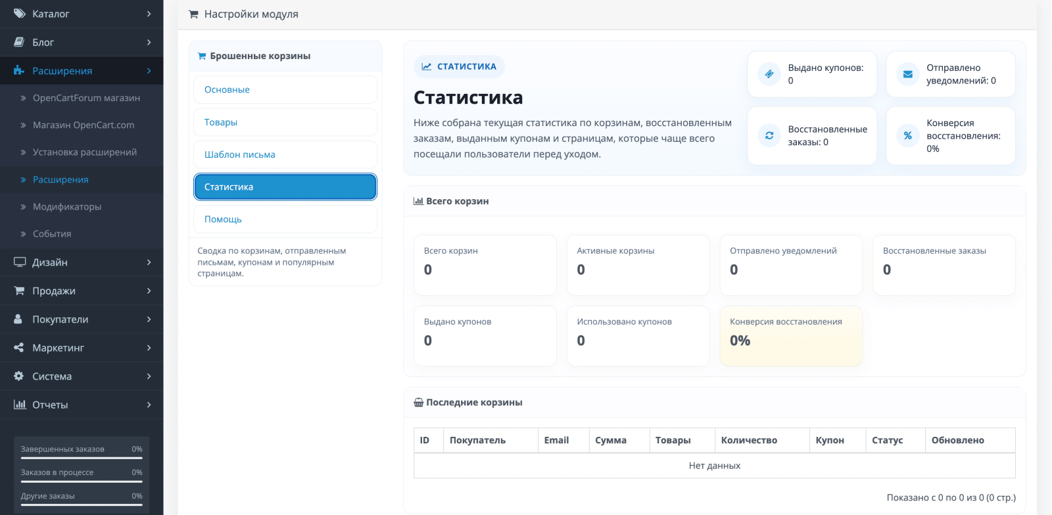Click the share icon beside Маркетинг
Viewport: 1052px width, 515px height.
tap(19, 347)
